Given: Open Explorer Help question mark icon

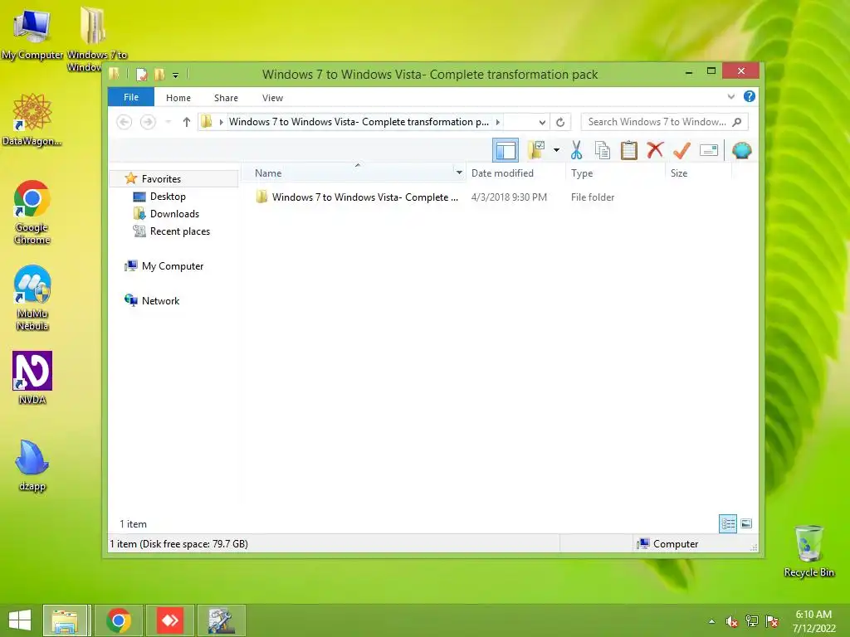Looking at the screenshot, I should point(750,96).
